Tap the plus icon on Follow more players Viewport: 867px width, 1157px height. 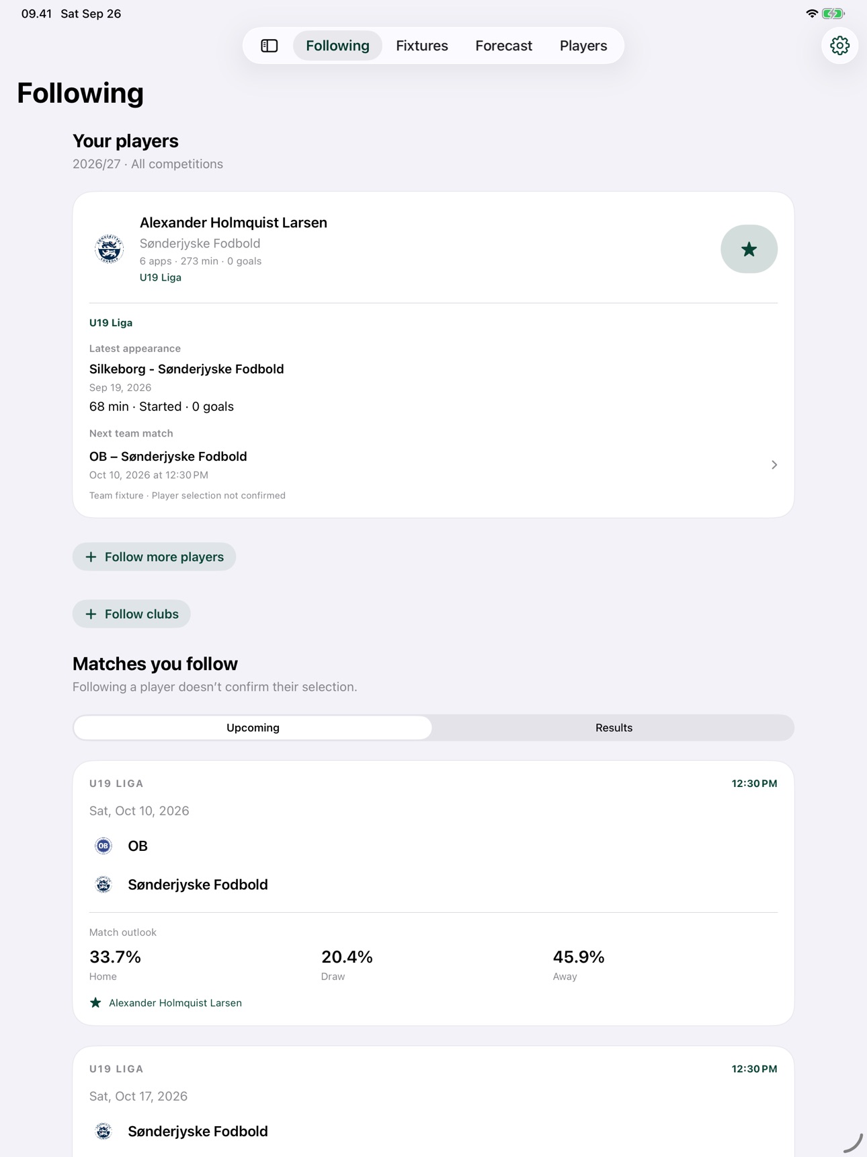point(91,557)
